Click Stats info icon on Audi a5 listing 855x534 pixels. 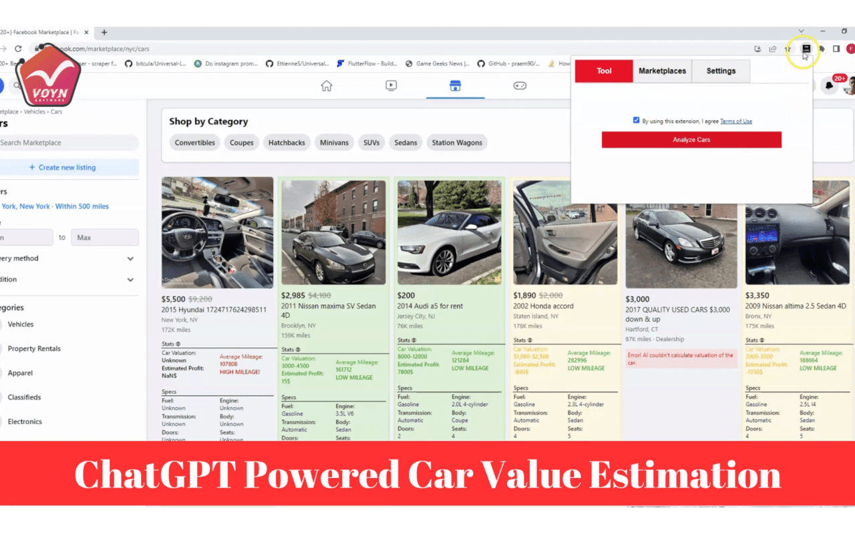coord(414,340)
